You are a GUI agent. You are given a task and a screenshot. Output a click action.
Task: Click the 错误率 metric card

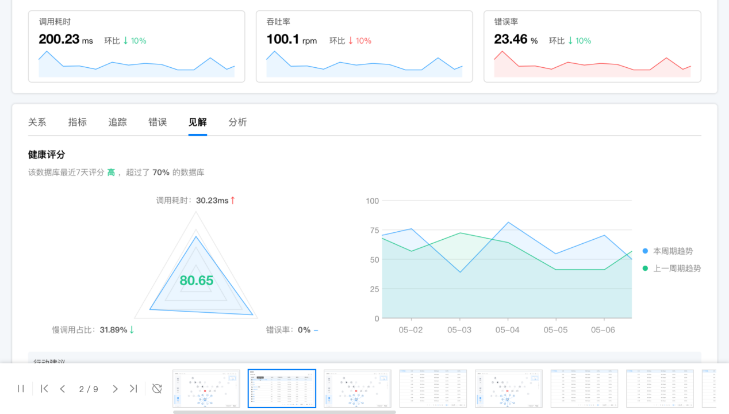pyautogui.click(x=592, y=46)
